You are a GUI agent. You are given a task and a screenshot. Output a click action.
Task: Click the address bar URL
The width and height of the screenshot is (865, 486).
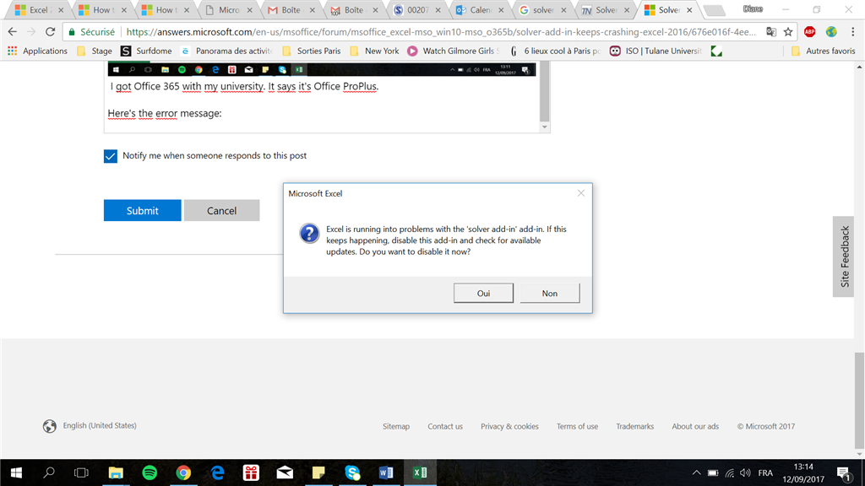click(x=441, y=32)
